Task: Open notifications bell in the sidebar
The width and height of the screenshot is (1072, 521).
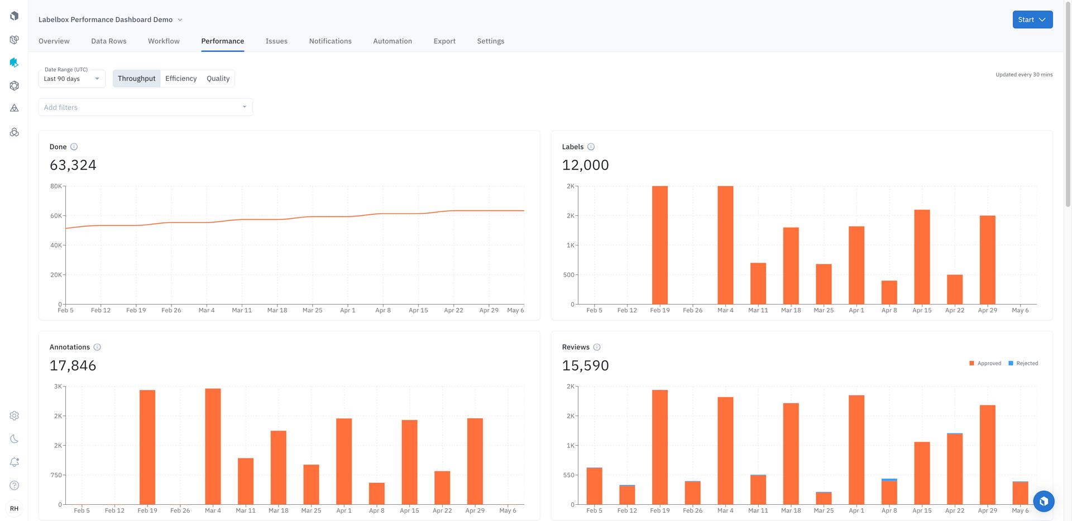Action: (14, 462)
